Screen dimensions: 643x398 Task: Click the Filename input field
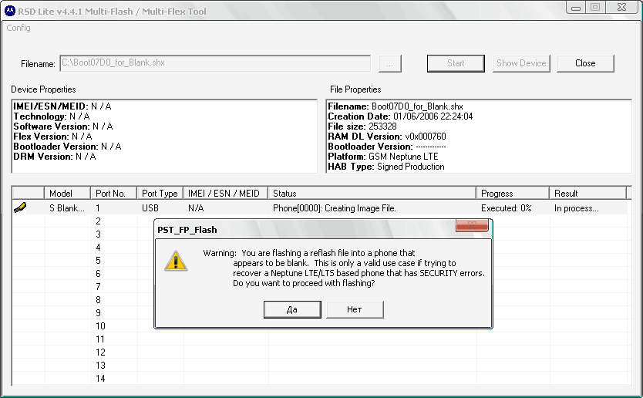(x=215, y=63)
